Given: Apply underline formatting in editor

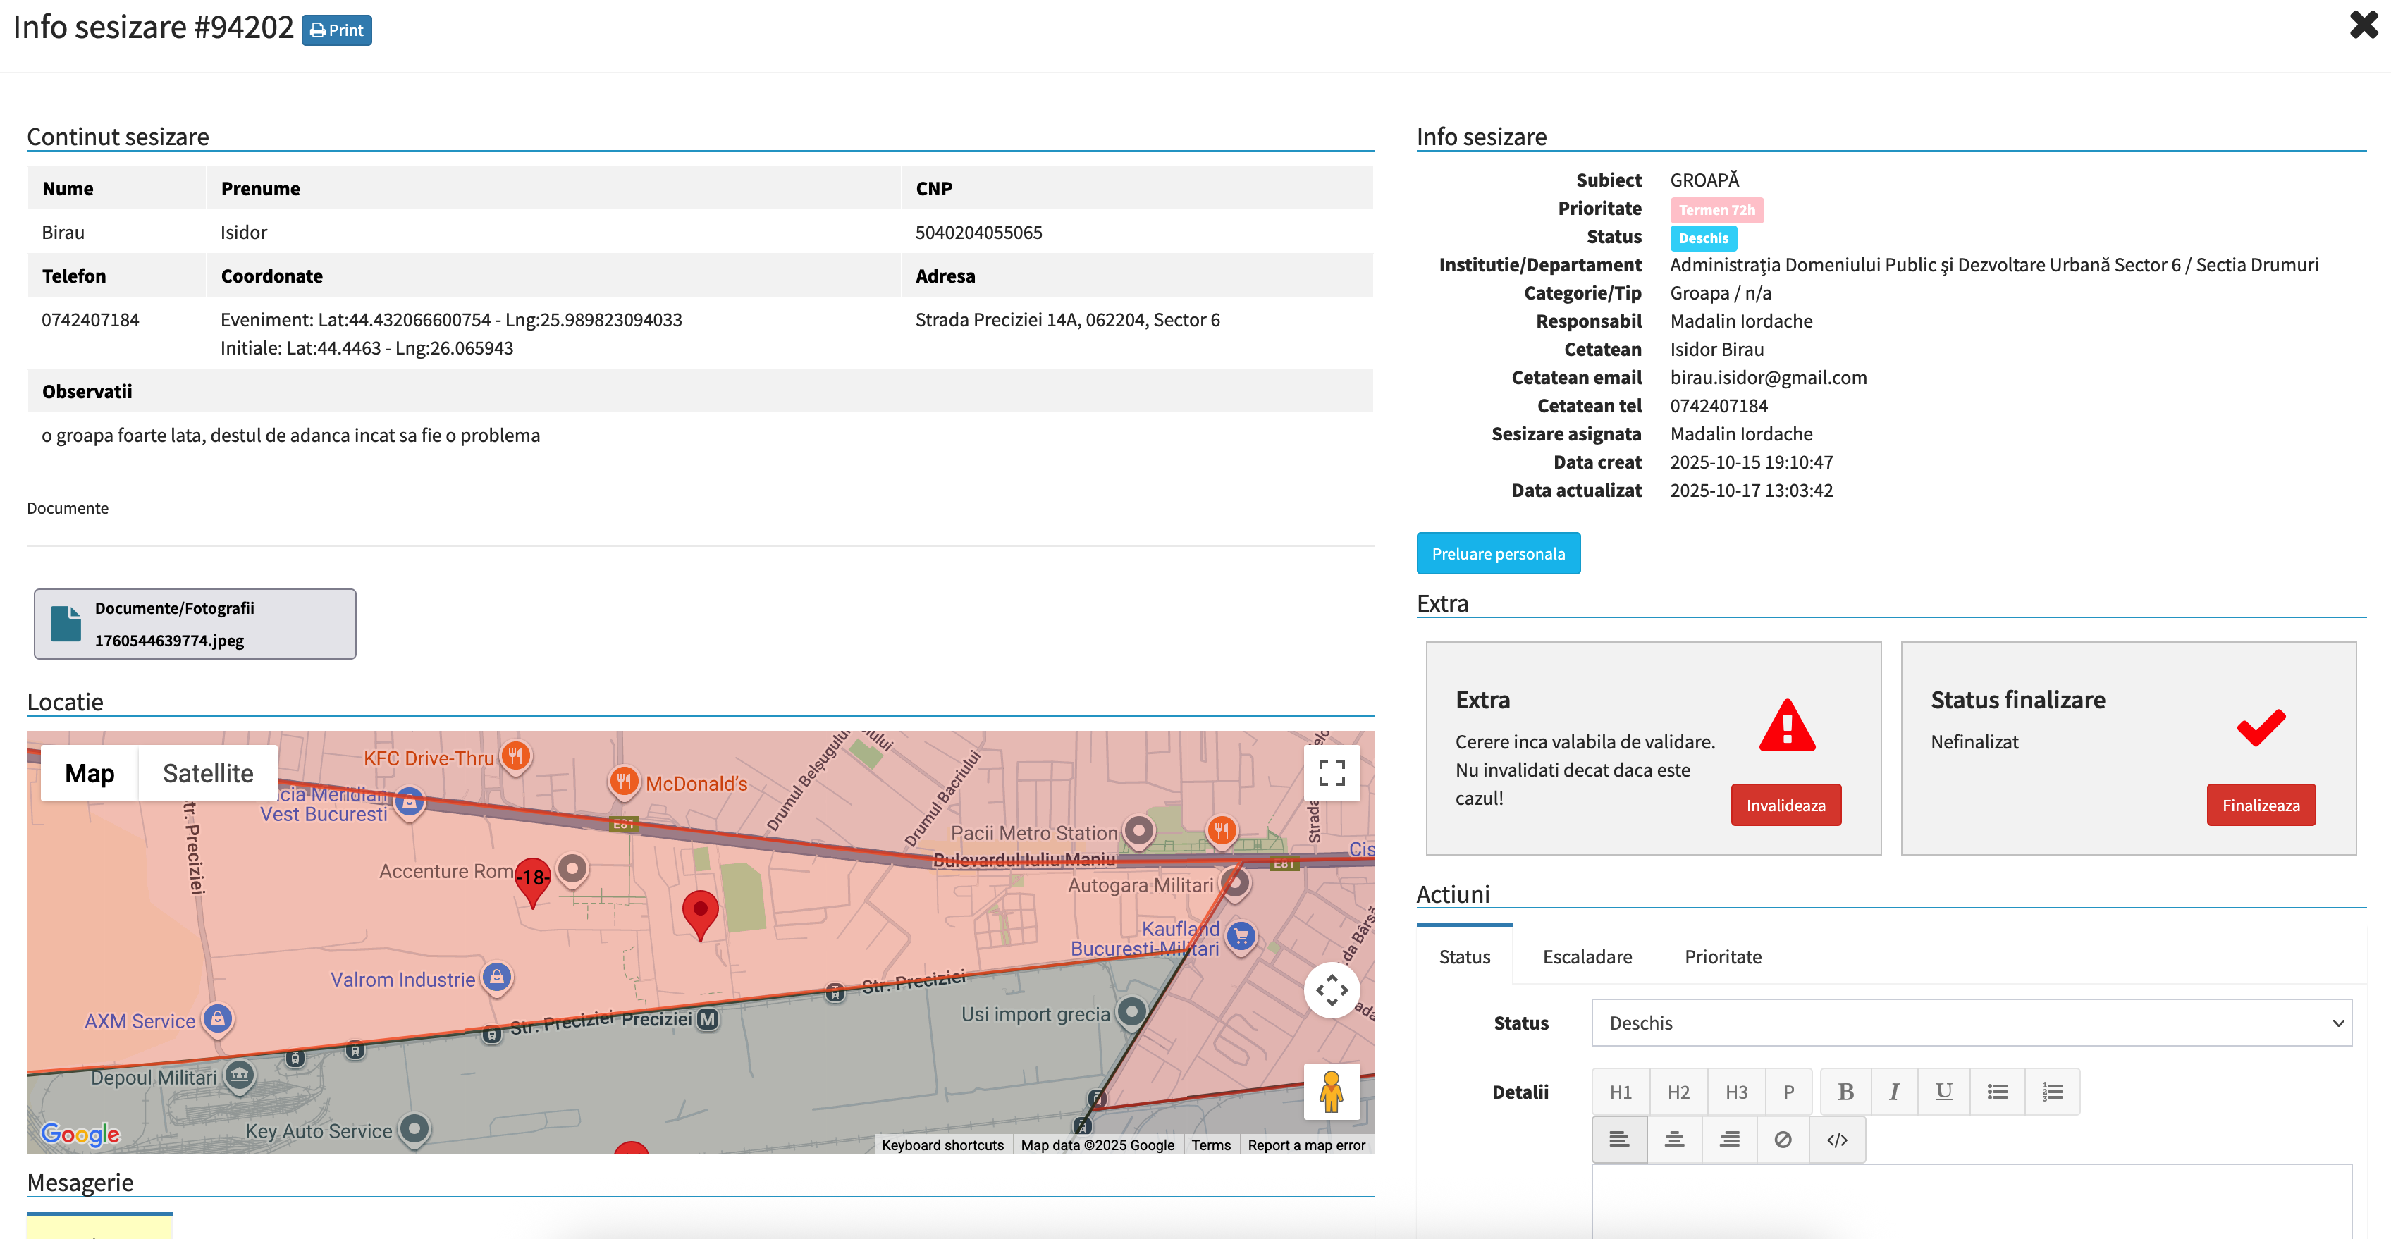Looking at the screenshot, I should point(1943,1092).
